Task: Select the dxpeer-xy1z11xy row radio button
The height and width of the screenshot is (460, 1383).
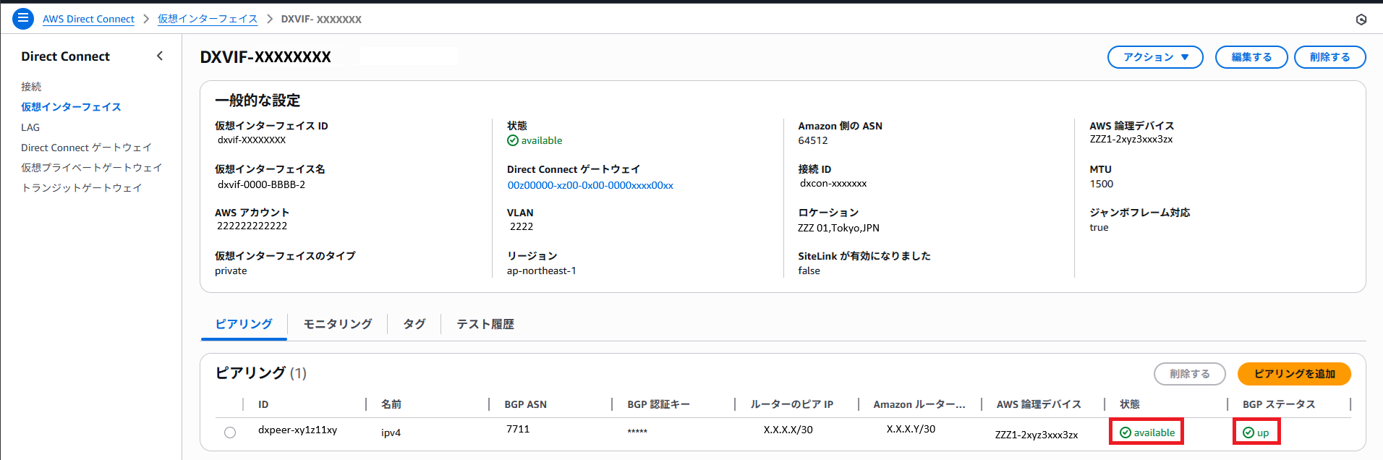Action: coord(230,433)
